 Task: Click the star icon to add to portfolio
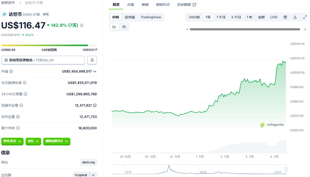(6, 60)
